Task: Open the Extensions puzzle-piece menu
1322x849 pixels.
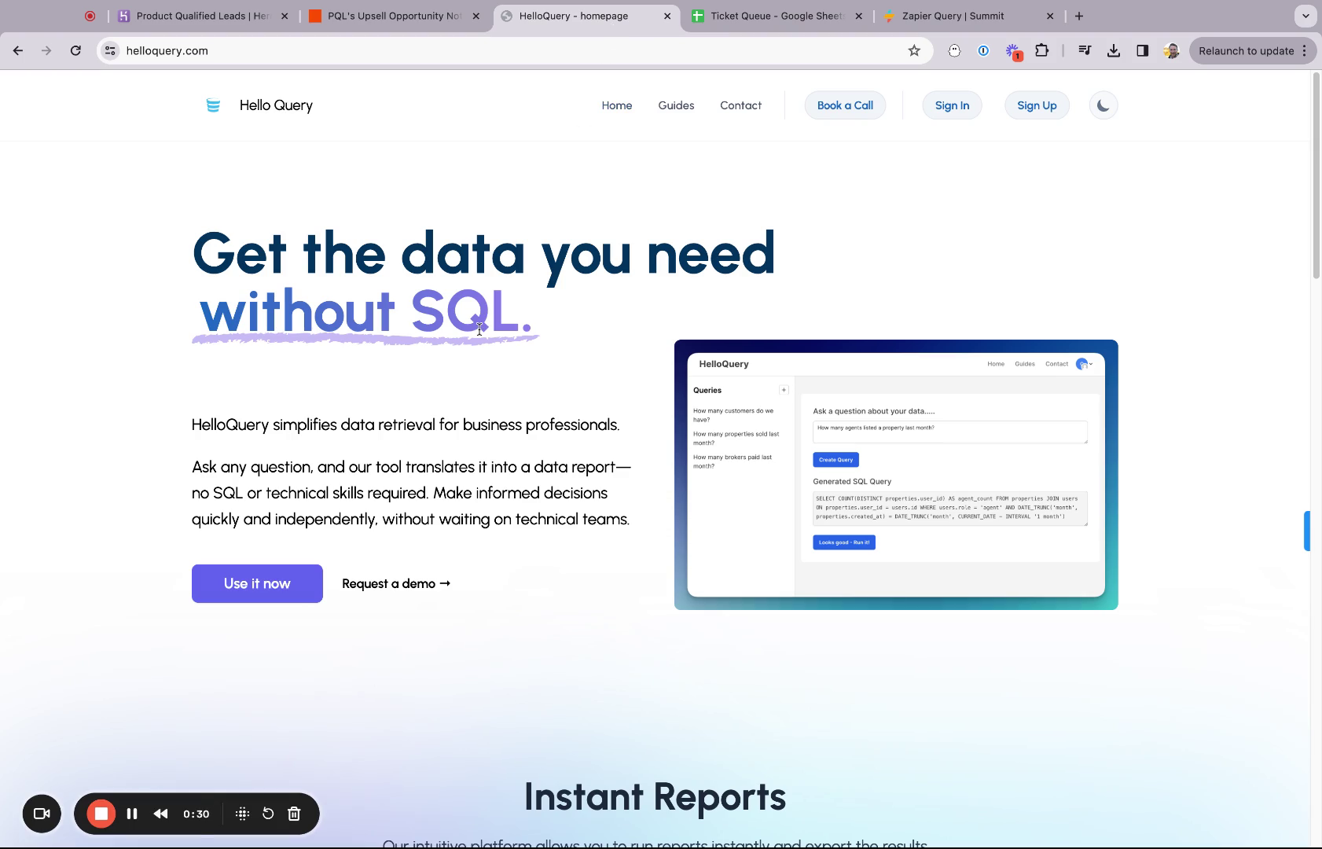Action: point(1042,50)
